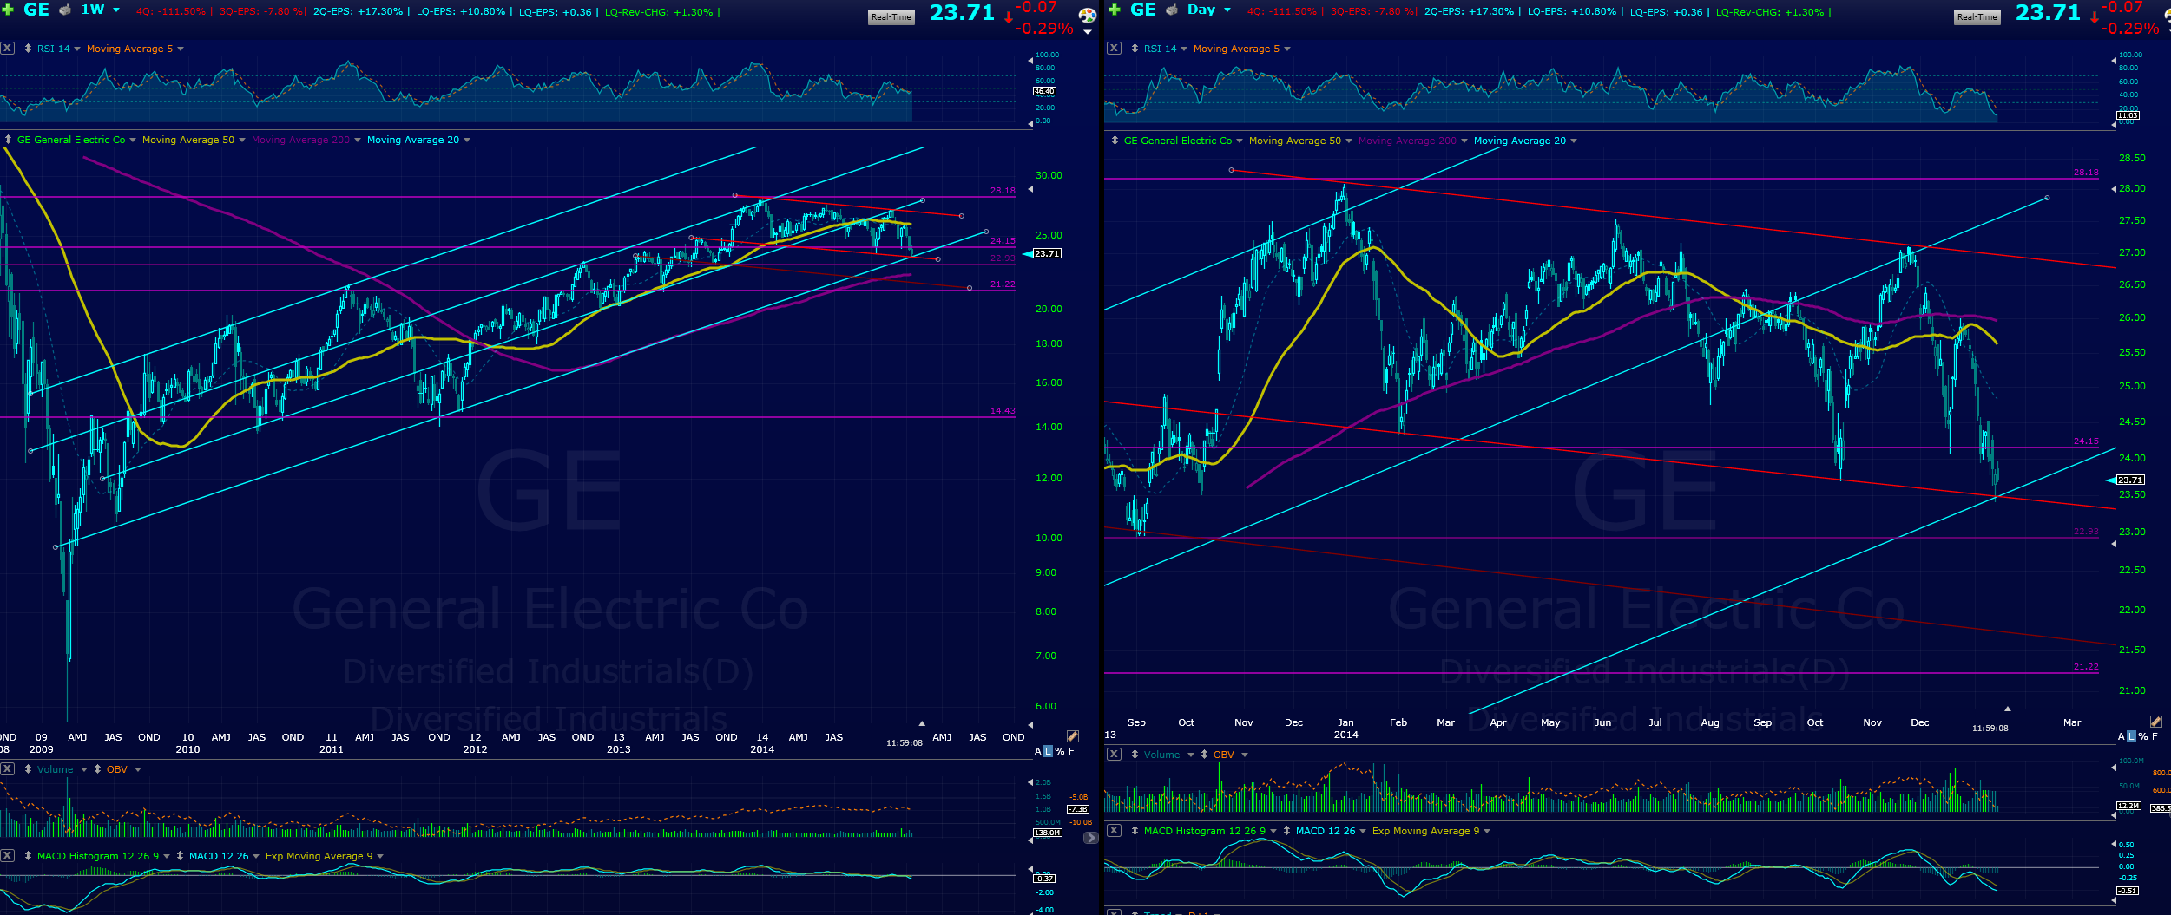Click gray icon beside GE on weekly chart
Viewport: 2171px width, 915px height.
pos(65,10)
